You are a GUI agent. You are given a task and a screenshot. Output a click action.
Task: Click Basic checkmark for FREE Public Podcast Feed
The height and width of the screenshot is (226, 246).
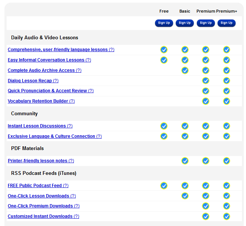(185, 186)
